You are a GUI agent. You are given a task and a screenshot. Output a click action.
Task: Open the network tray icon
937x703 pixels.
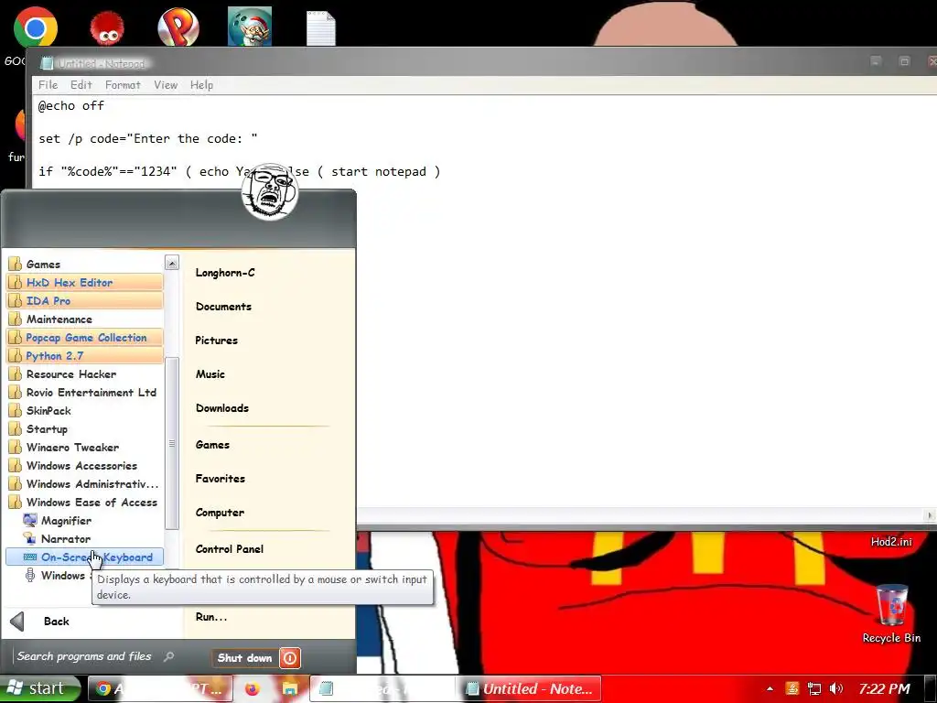(813, 688)
